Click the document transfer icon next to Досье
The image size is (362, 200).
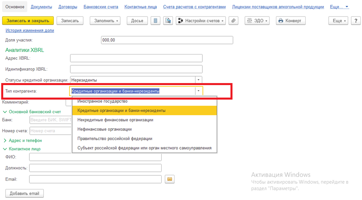click(168, 21)
